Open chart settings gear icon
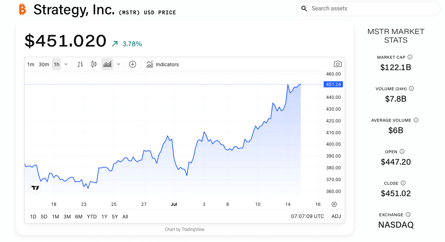The image size is (445, 242). click(334, 204)
